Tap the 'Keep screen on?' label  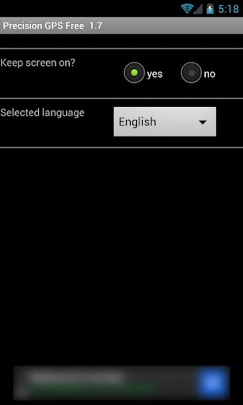click(38, 63)
